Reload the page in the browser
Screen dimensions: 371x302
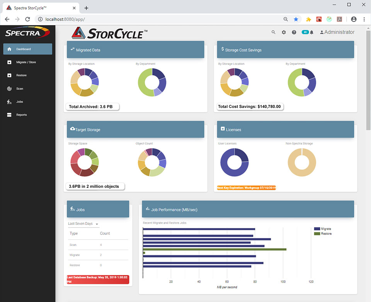(28, 19)
